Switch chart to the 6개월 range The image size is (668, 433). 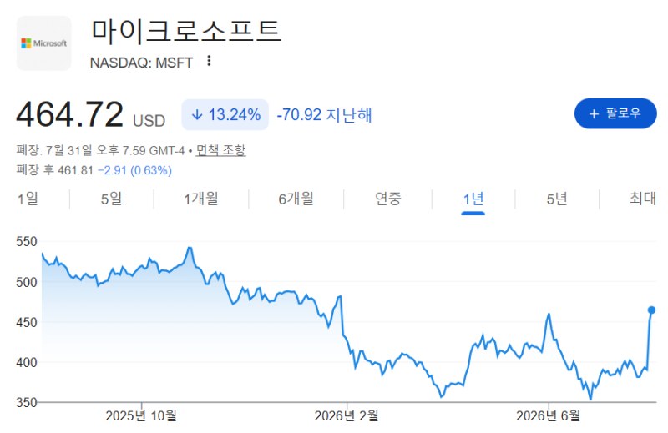(296, 199)
